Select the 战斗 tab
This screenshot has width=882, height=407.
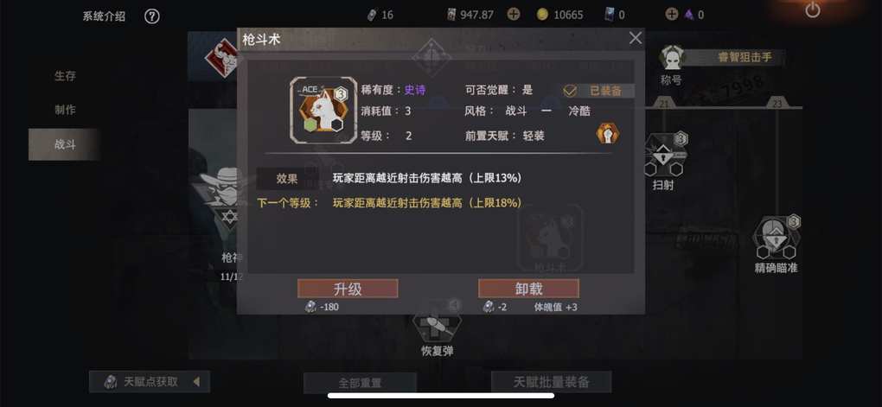click(65, 144)
